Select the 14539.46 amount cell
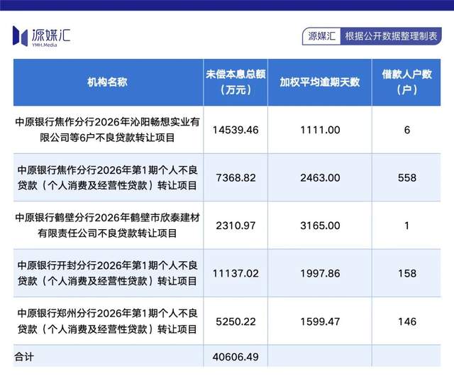Viewport: 454px width, 381px height. 235,130
